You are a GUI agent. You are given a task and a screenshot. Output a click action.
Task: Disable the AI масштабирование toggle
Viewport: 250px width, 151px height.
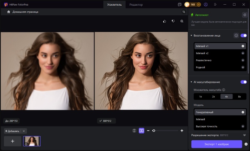244,82
